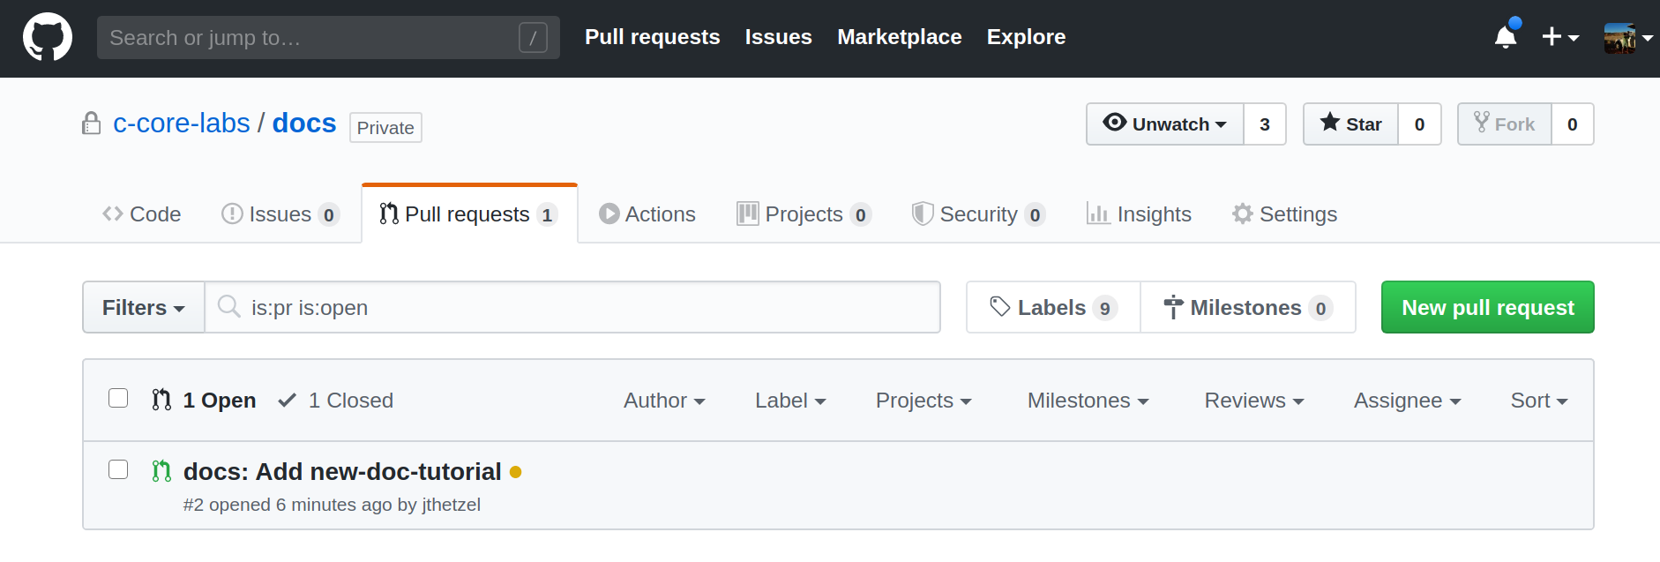Switch to the Code tab
This screenshot has height=562, width=1660.
coord(142,214)
